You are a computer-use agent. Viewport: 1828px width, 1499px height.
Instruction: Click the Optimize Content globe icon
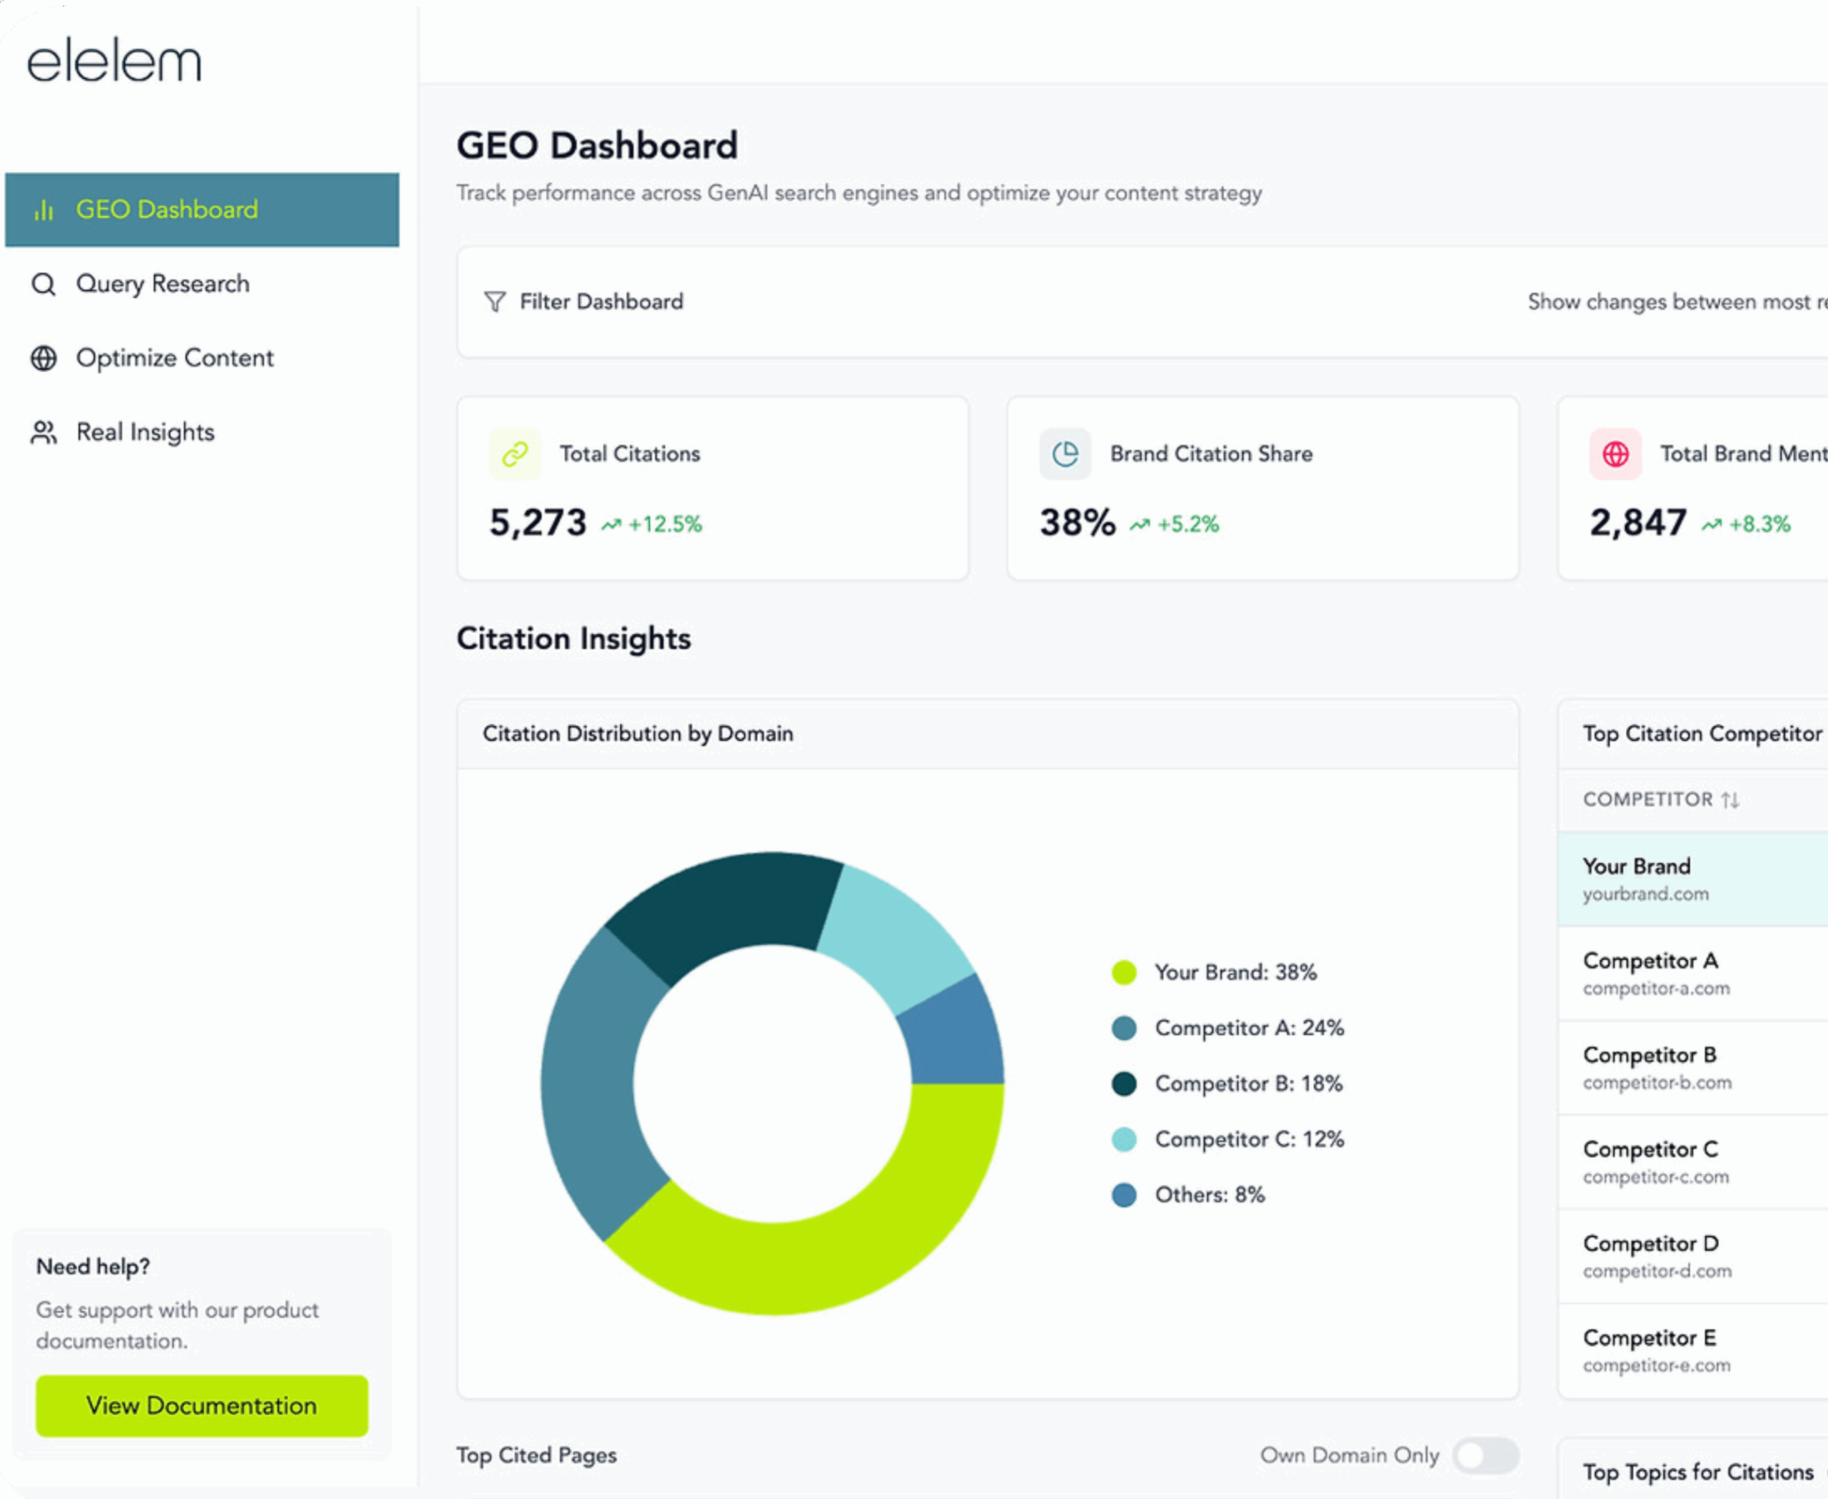point(44,359)
